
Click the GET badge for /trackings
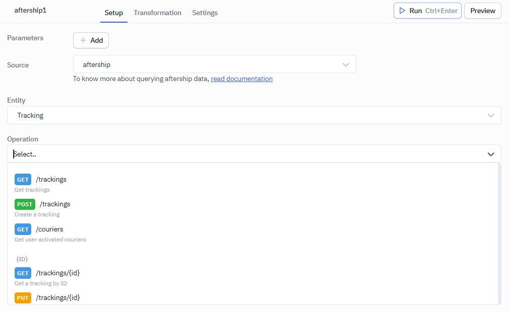[23, 180]
